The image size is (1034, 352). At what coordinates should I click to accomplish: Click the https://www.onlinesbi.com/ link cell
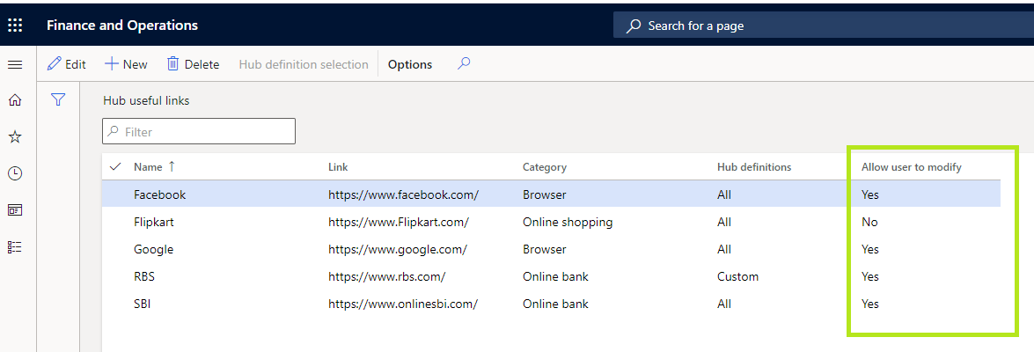click(x=403, y=304)
